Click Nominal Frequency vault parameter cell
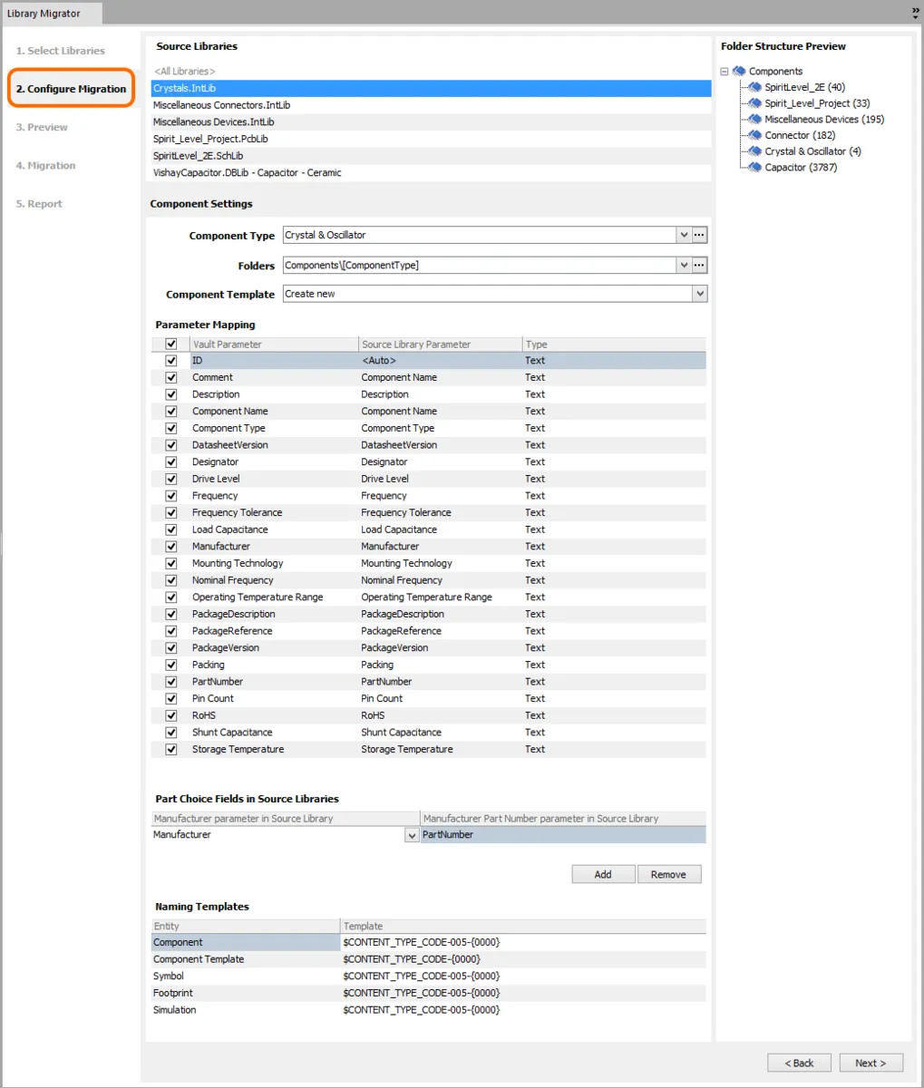Screen dimensions: 924x1088 click(274, 580)
